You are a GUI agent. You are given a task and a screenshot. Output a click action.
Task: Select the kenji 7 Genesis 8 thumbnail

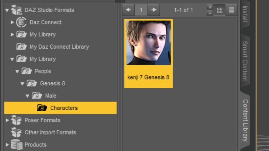tap(148, 53)
